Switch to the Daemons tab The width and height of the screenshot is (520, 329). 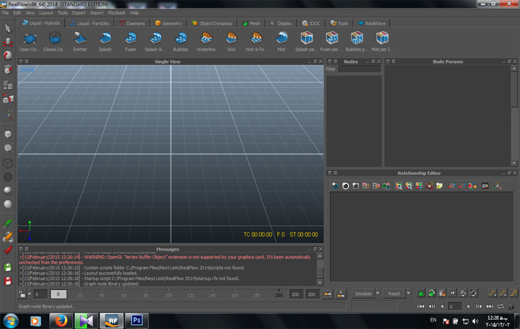132,23
